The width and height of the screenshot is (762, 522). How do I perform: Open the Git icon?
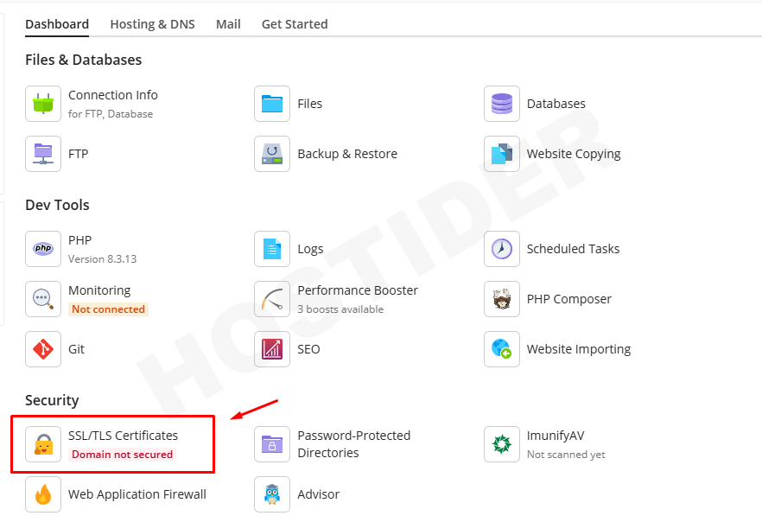[x=43, y=349]
